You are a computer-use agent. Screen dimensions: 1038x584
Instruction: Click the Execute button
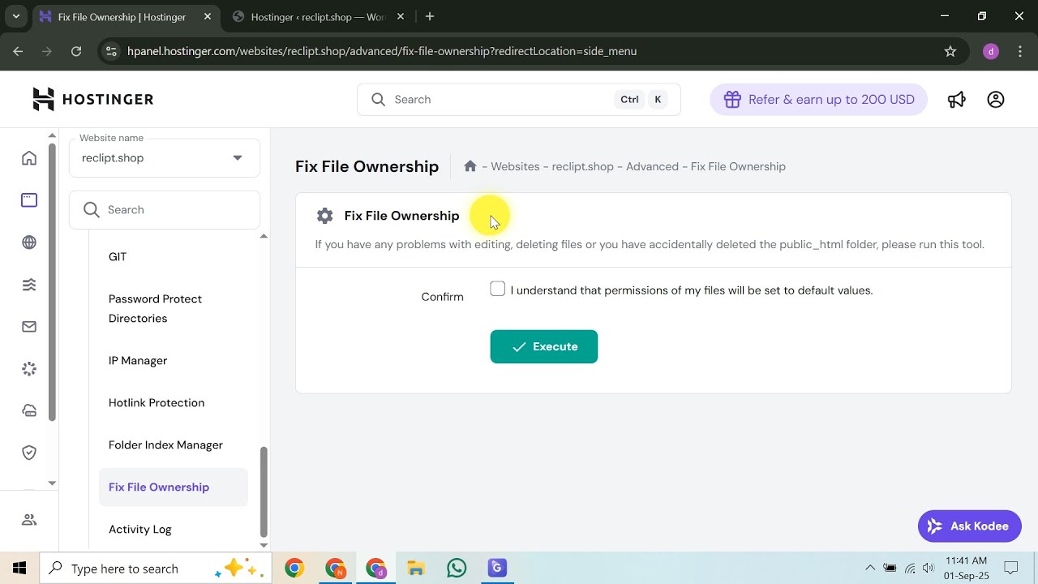544,346
